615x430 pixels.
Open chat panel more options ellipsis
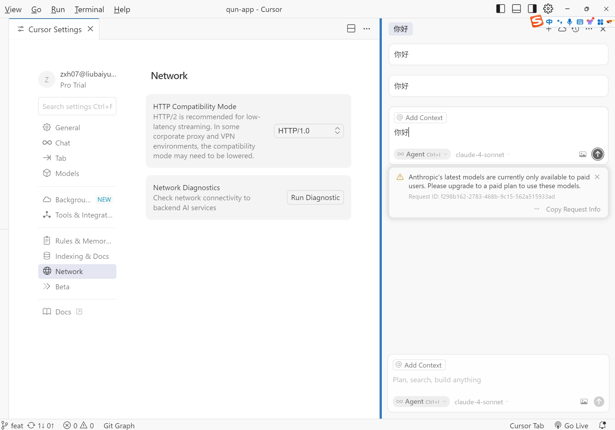pyautogui.click(x=589, y=29)
